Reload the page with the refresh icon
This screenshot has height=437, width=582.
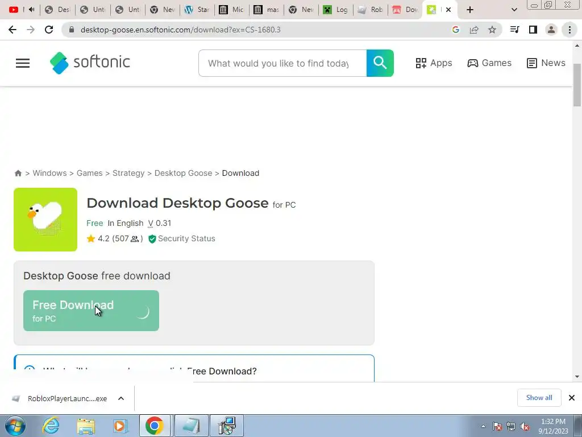[49, 30]
